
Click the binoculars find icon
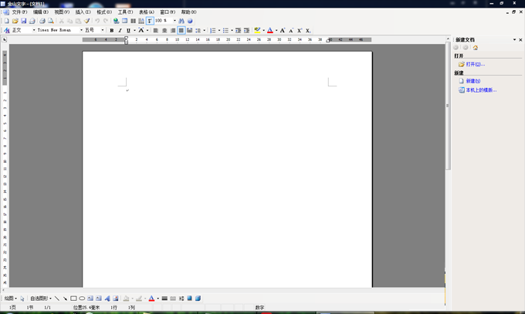181,21
